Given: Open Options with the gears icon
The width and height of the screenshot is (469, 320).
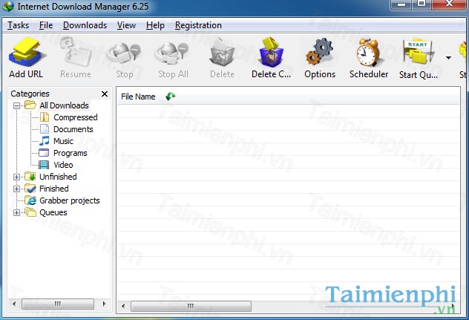Looking at the screenshot, I should click(x=320, y=52).
